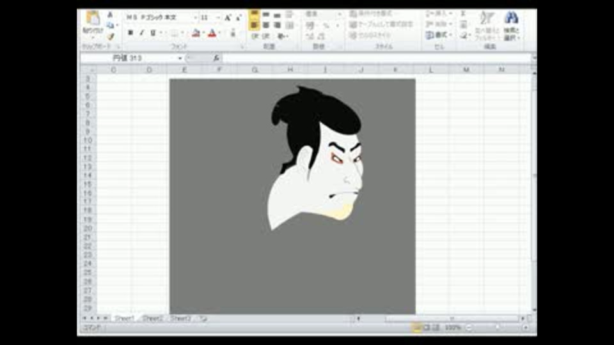
Task: Decrease font size with small A icon
Action: (x=239, y=18)
